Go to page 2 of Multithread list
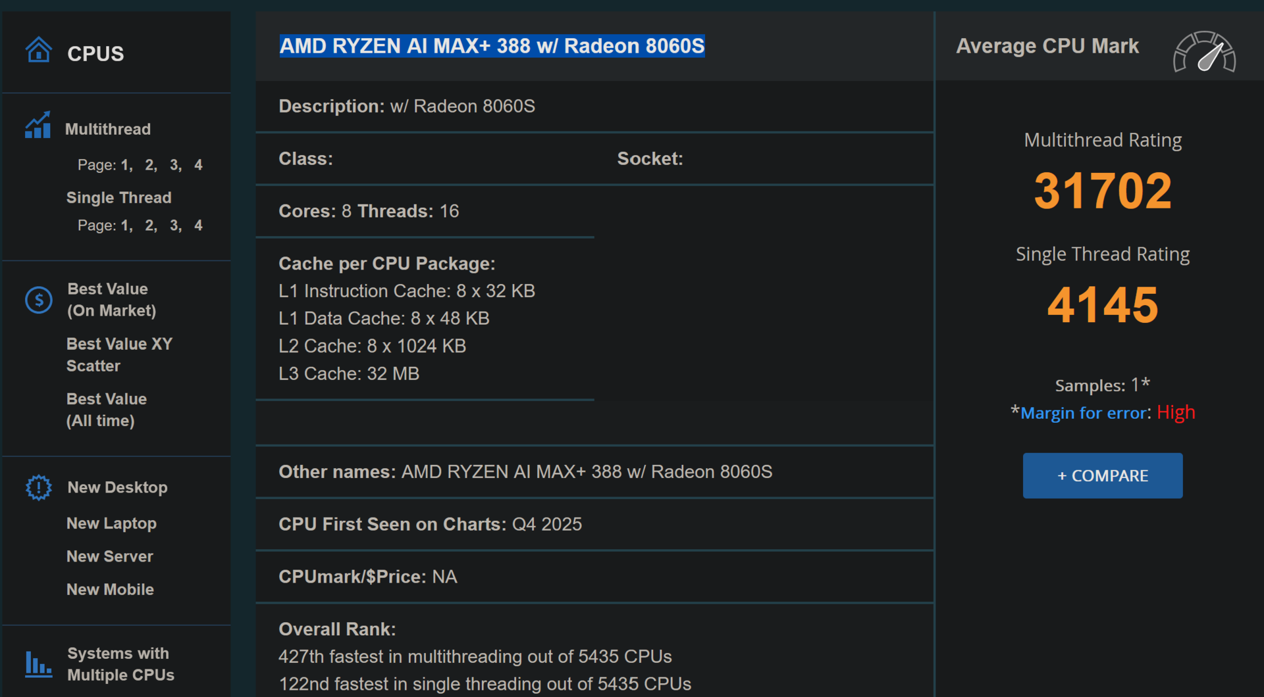This screenshot has width=1264, height=697. 150,165
